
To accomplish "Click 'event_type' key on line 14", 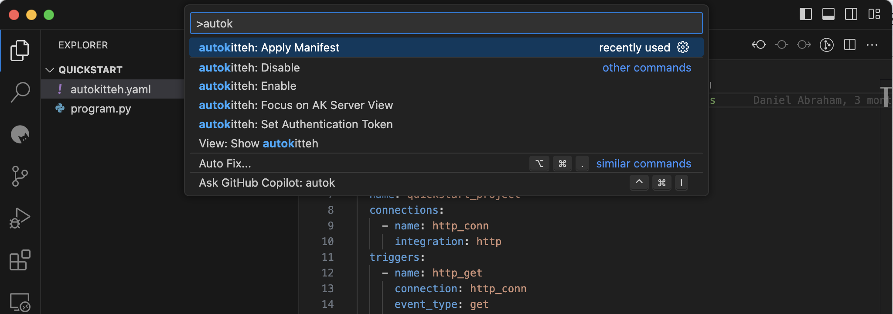I will point(426,304).
